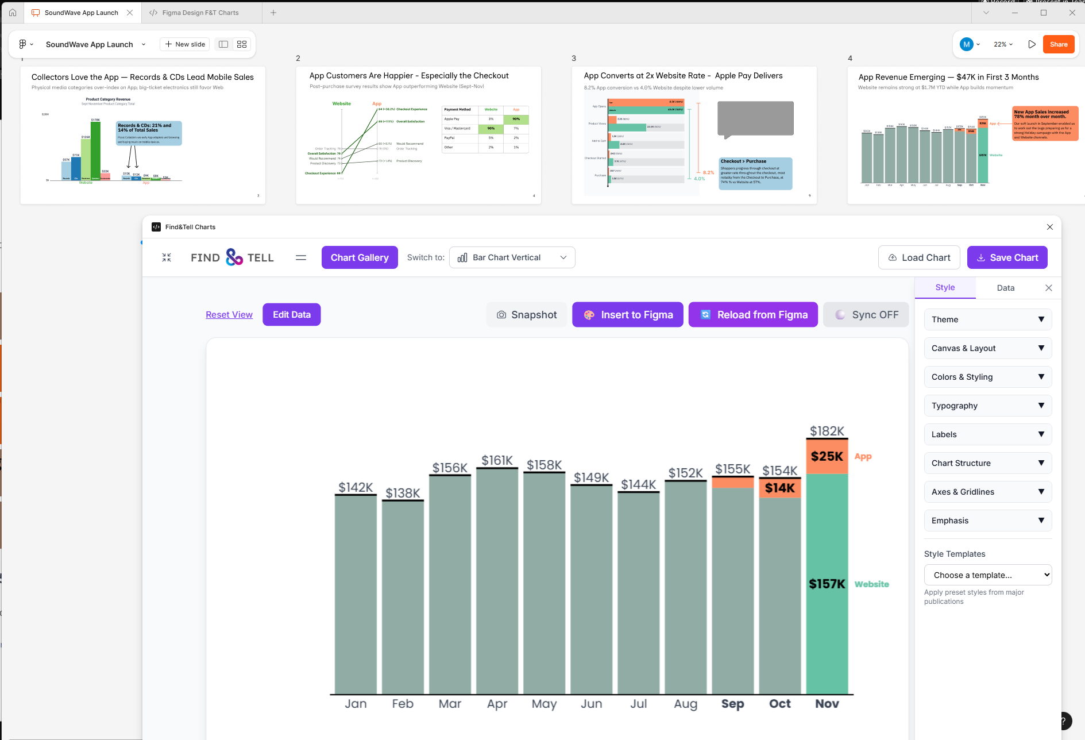The width and height of the screenshot is (1085, 740).
Task: Open a new tab with plus icon
Action: coord(273,12)
